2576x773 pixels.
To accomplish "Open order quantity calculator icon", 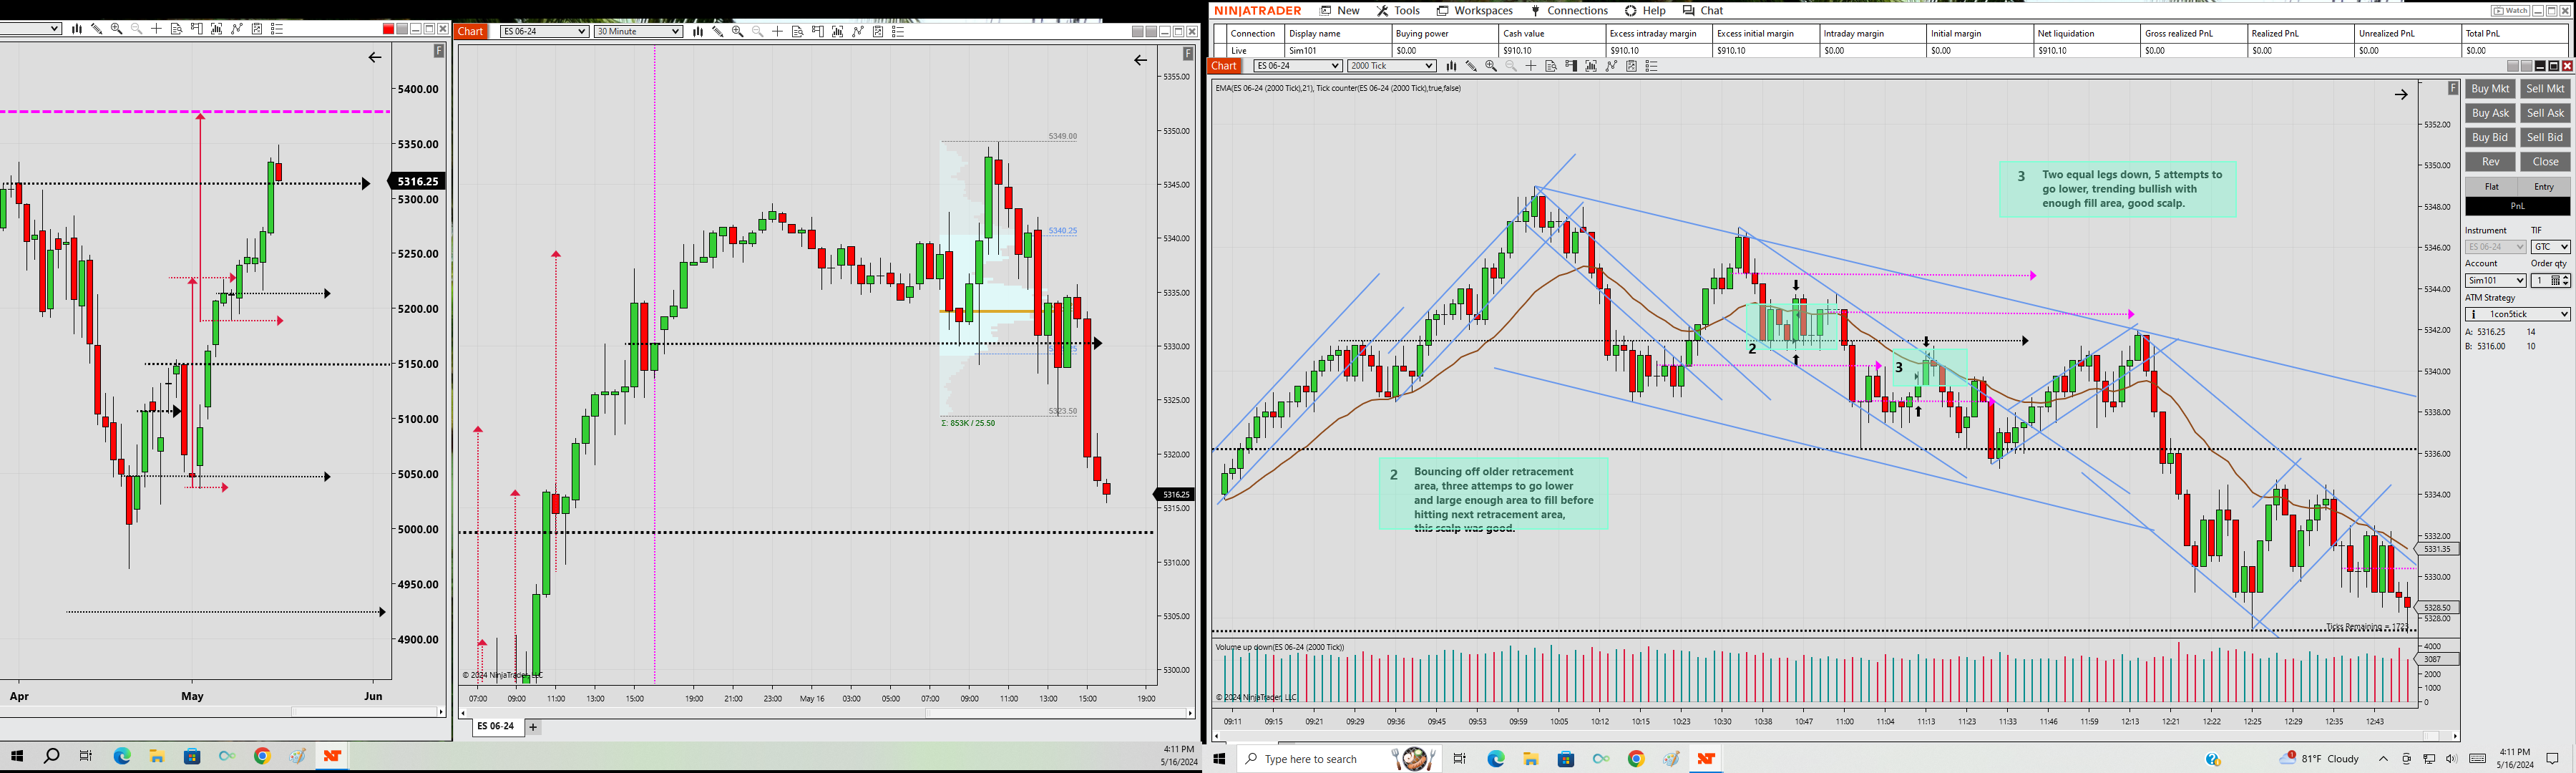I will 2555,281.
